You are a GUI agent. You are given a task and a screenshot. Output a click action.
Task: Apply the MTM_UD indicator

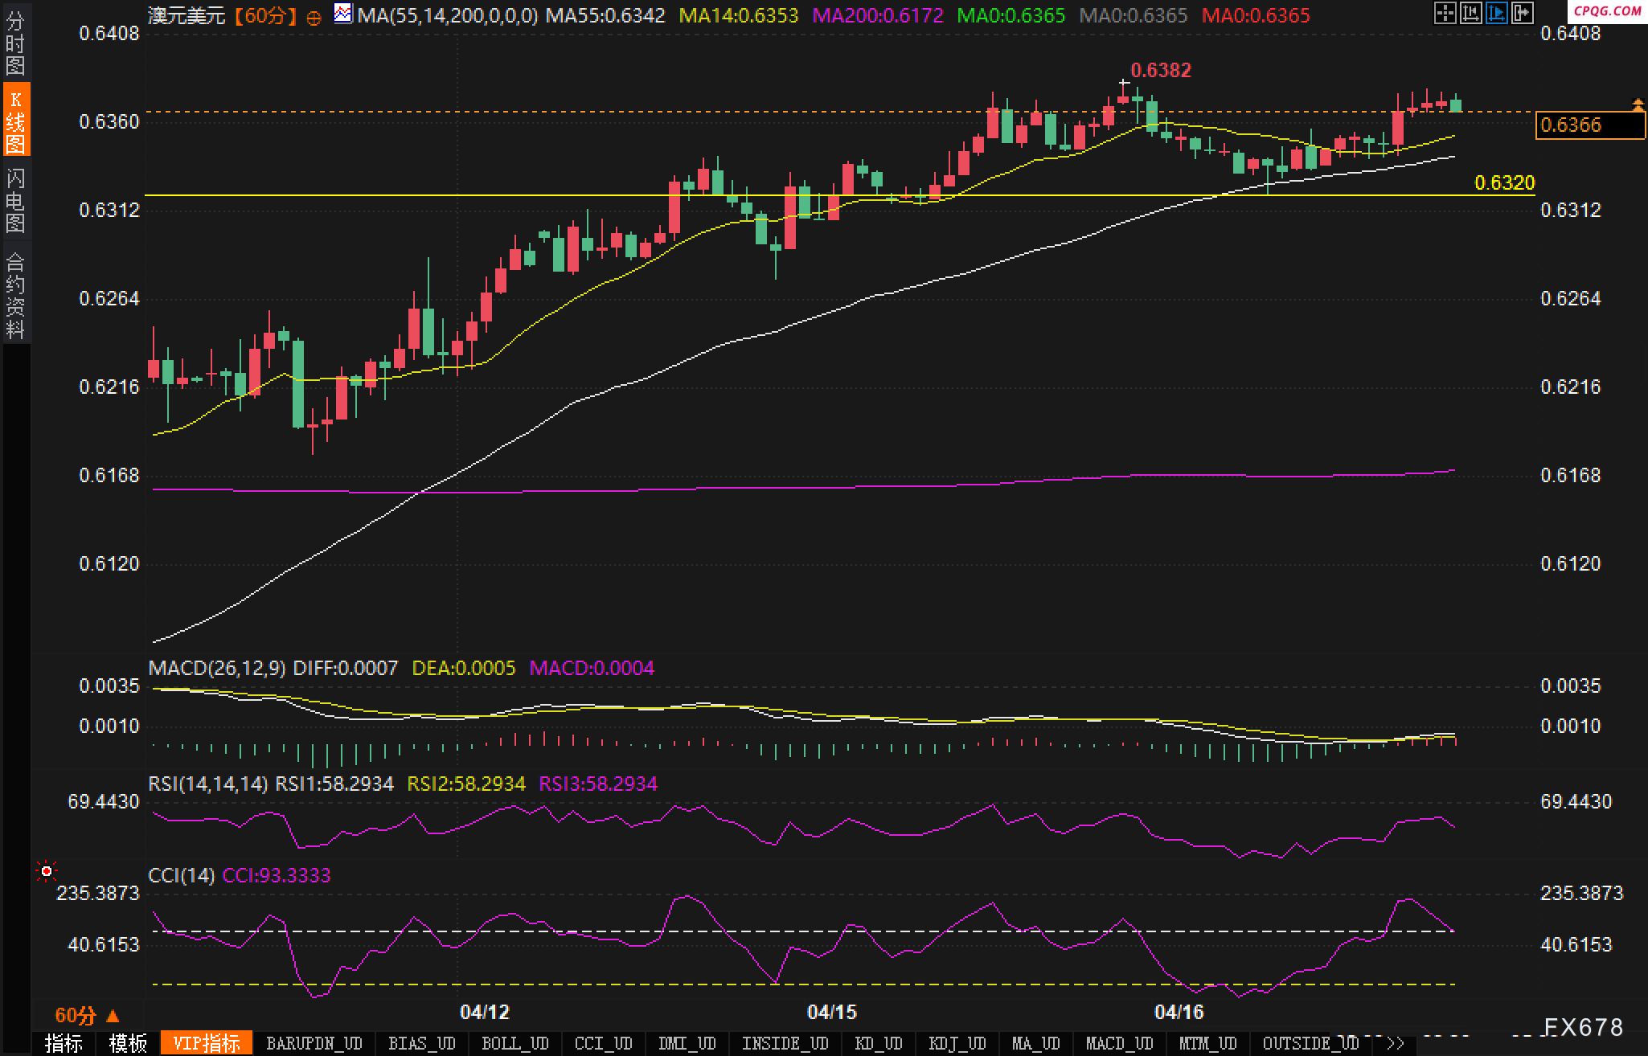(1208, 1043)
